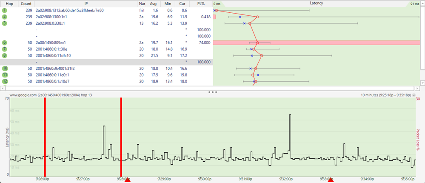Select the hop 7 green circle icon
This screenshot has height=183, width=425.
pos(5,49)
